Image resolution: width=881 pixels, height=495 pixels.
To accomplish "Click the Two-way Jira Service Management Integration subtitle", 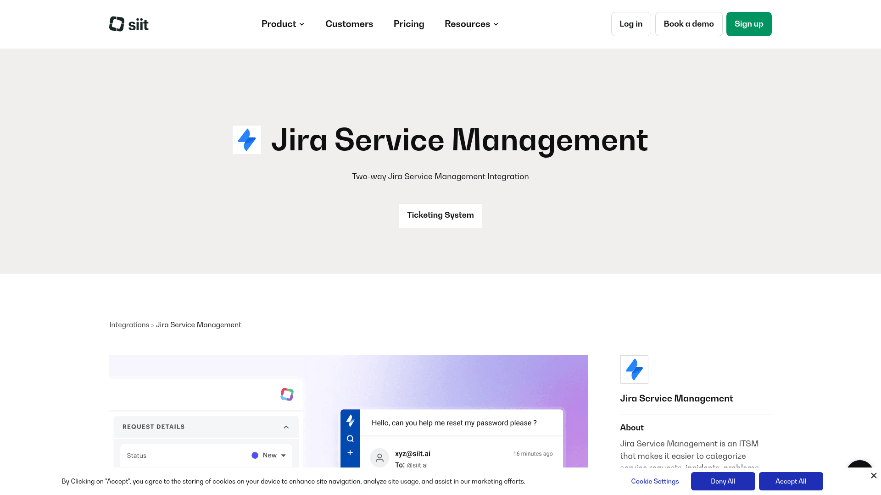I will pos(440,176).
